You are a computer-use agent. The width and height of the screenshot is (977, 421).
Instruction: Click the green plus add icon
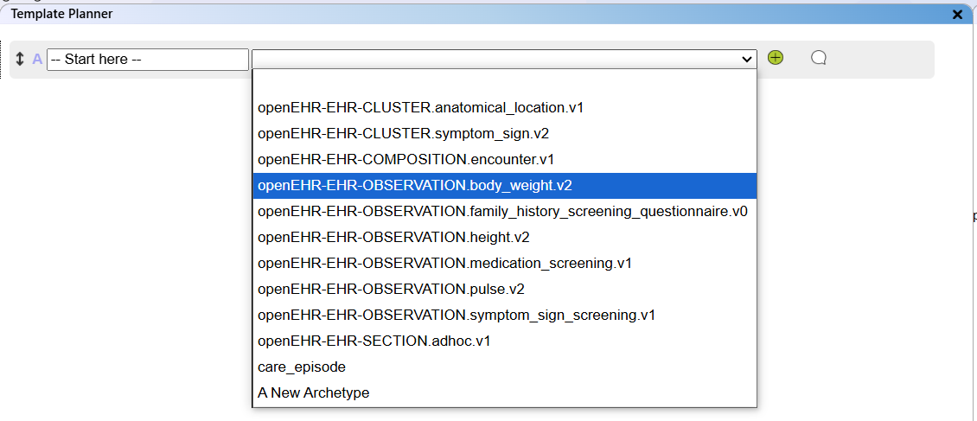coord(776,58)
